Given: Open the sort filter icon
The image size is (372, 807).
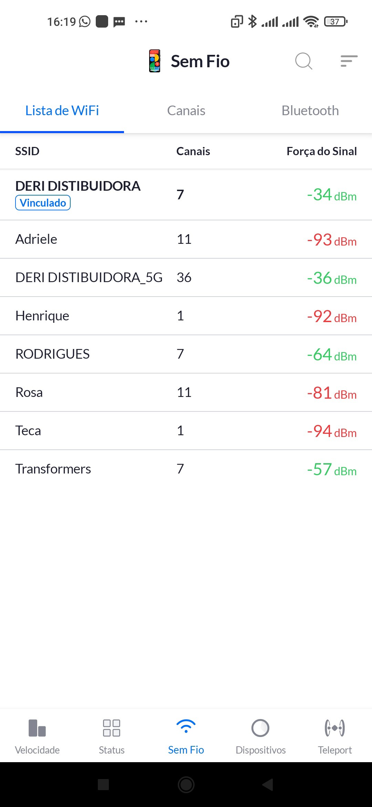Looking at the screenshot, I should click(x=349, y=61).
